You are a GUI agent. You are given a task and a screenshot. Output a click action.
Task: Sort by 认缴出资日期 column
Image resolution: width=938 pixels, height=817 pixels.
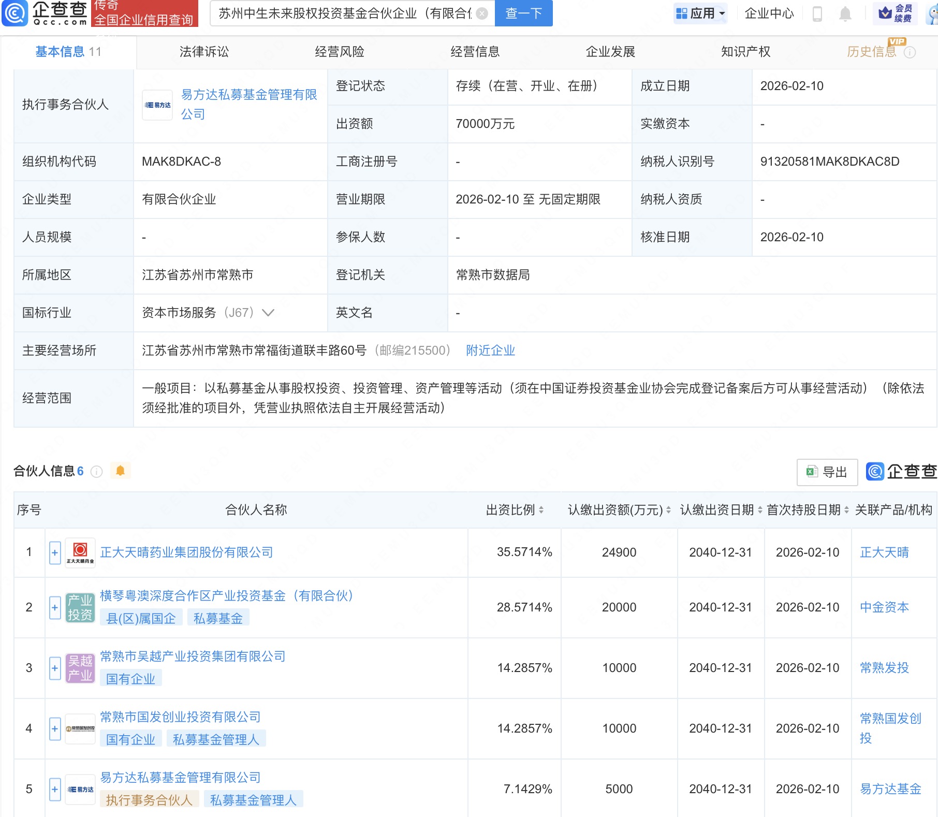[x=760, y=510]
